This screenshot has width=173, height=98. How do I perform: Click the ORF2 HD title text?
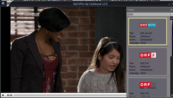pyautogui.click(x=144, y=63)
